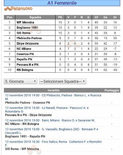Click SIS Roma in standings

[23, 33]
